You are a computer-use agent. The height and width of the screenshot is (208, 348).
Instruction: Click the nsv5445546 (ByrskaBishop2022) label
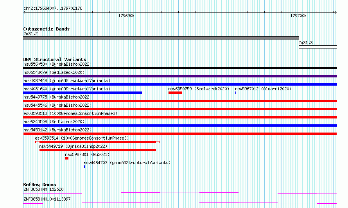coord(57,106)
